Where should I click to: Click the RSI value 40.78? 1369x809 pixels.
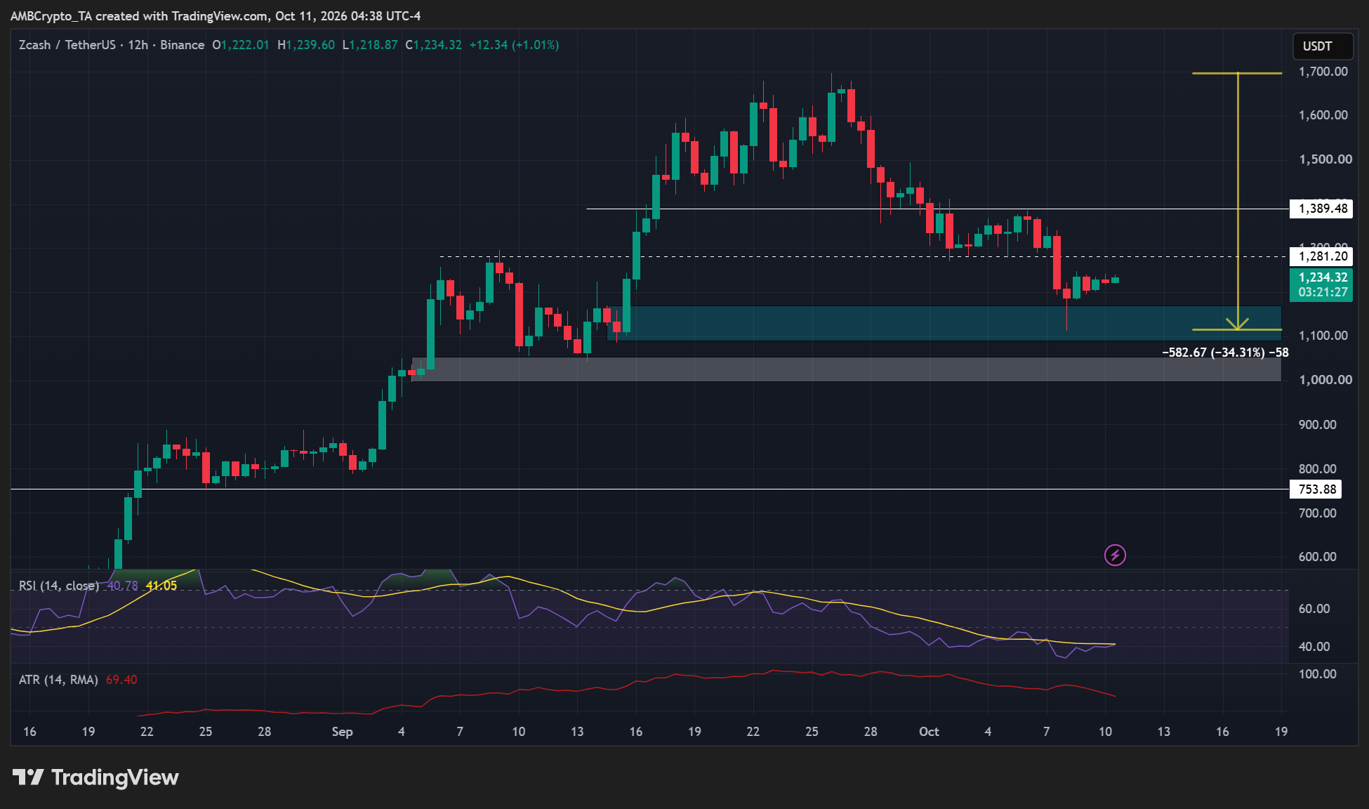coord(123,586)
